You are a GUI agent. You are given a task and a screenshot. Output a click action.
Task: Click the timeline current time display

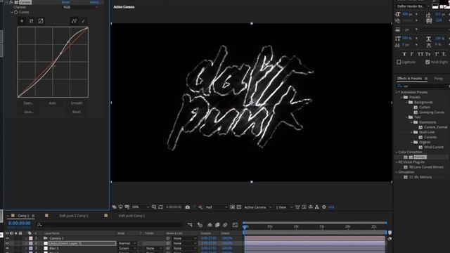coord(19,223)
